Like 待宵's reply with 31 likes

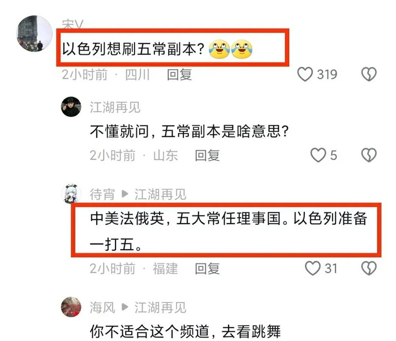[x=313, y=268]
